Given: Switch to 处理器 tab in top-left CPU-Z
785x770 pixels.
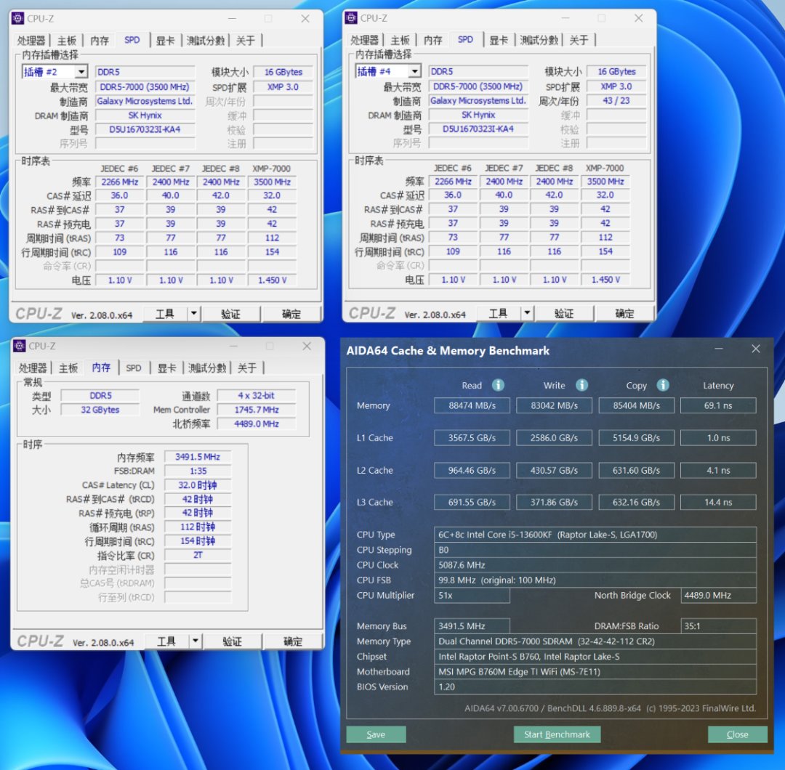Looking at the screenshot, I should tap(31, 41).
